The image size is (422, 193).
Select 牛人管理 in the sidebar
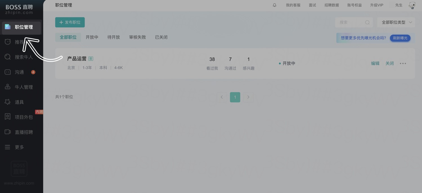click(20, 87)
